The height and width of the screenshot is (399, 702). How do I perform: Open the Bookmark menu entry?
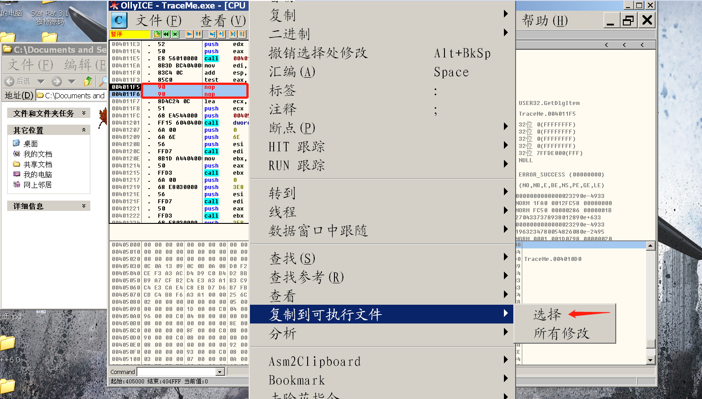coord(381,380)
